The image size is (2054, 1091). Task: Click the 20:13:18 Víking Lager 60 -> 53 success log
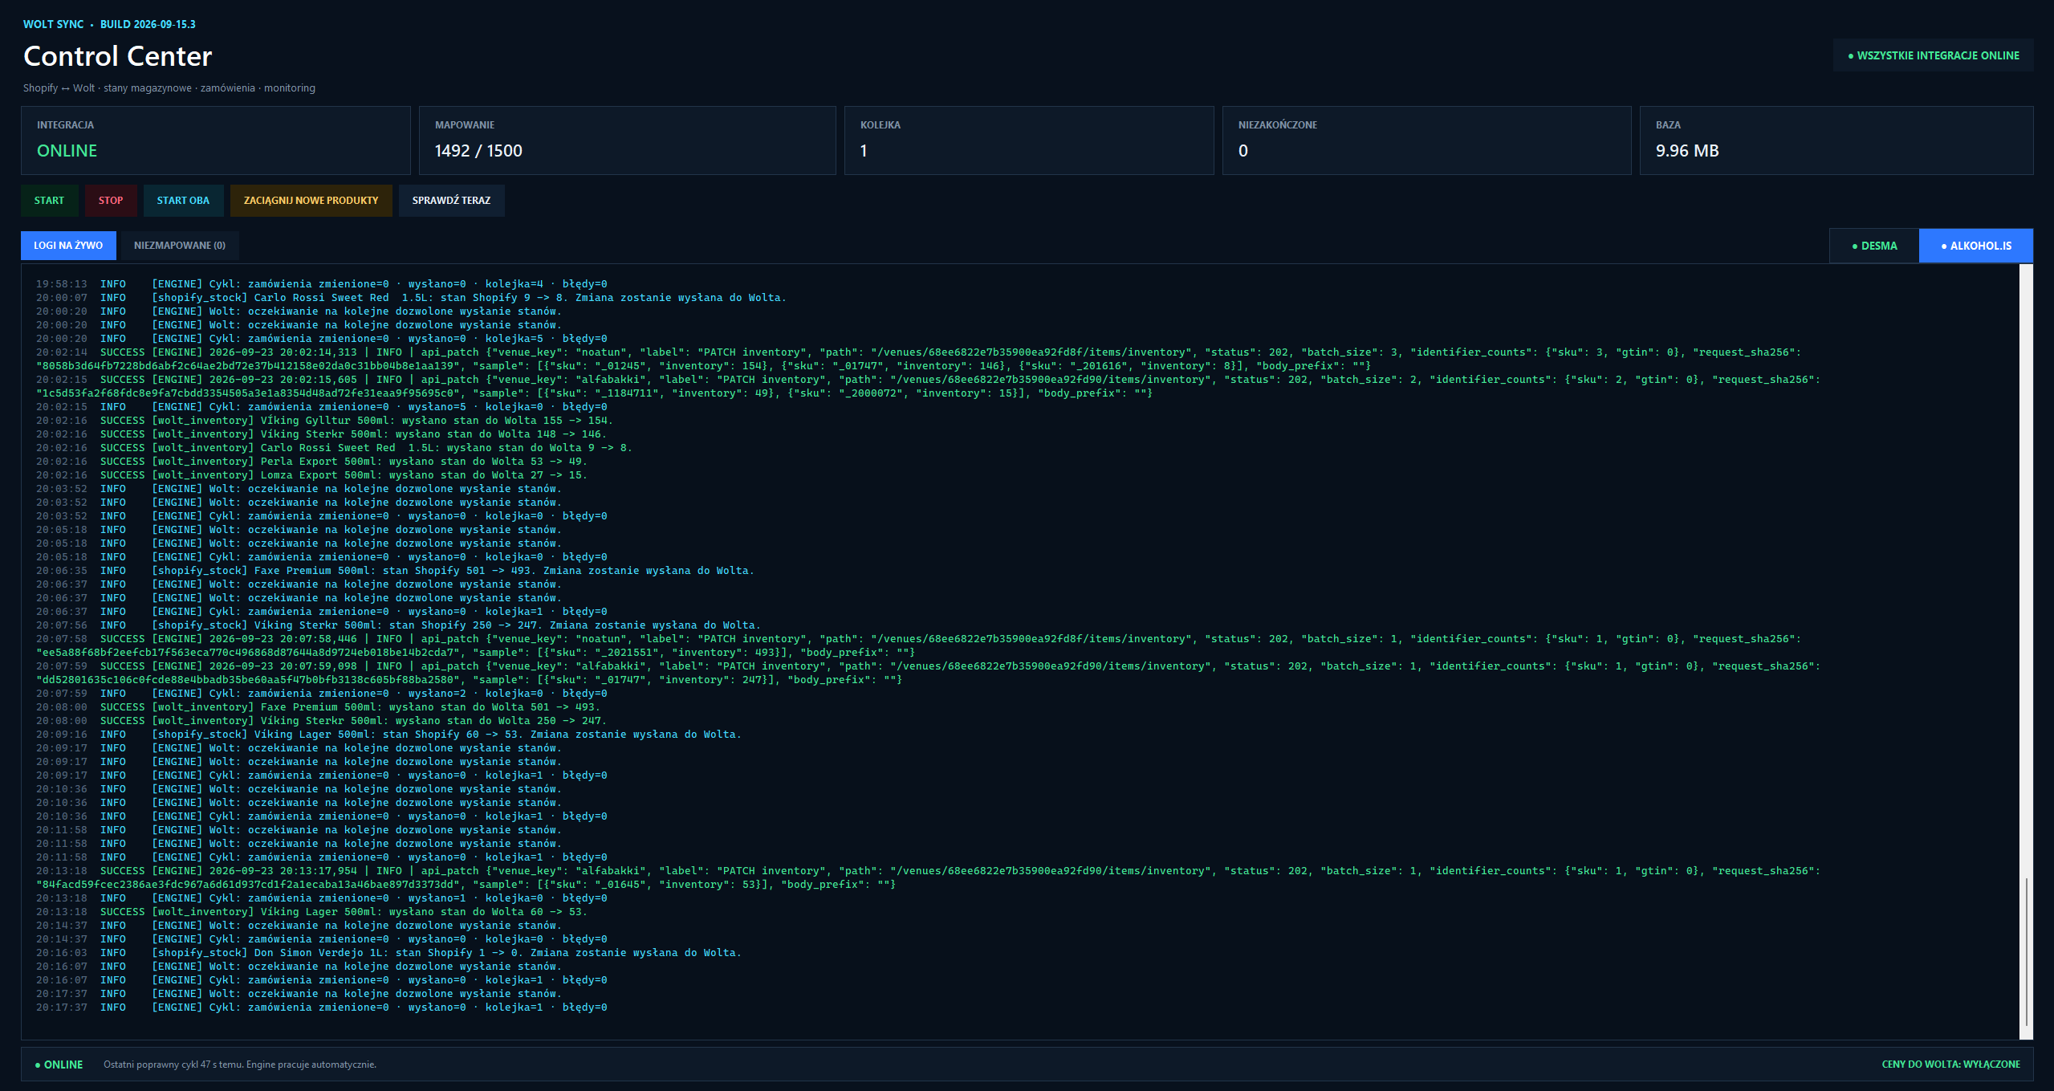[311, 912]
